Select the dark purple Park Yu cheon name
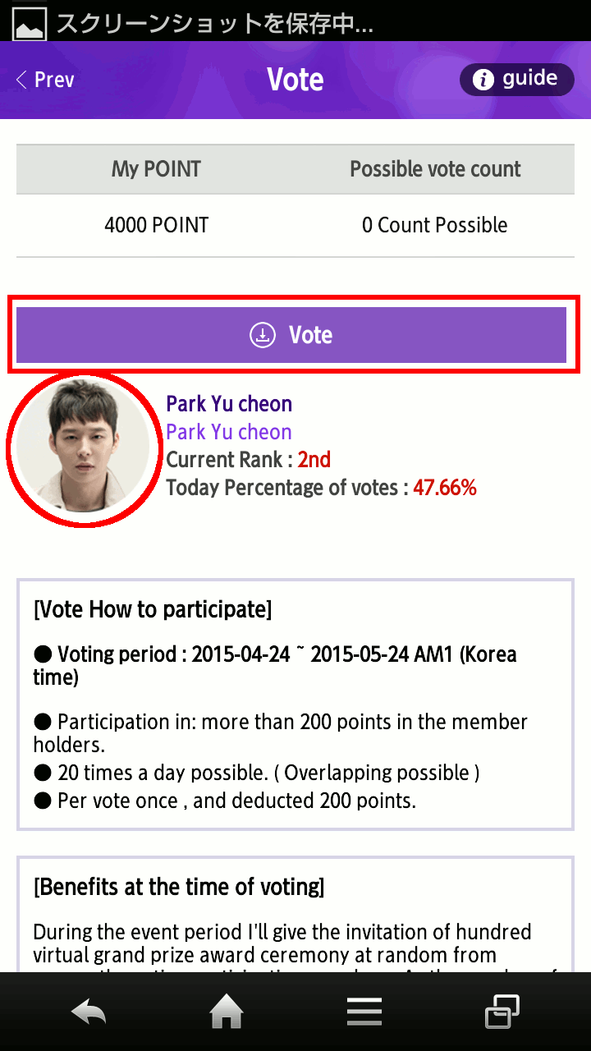 tap(229, 404)
